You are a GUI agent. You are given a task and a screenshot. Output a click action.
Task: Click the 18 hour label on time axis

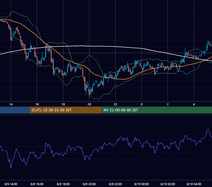pos(63,104)
